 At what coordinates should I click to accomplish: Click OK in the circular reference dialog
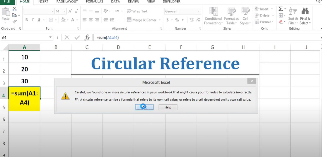144,107
